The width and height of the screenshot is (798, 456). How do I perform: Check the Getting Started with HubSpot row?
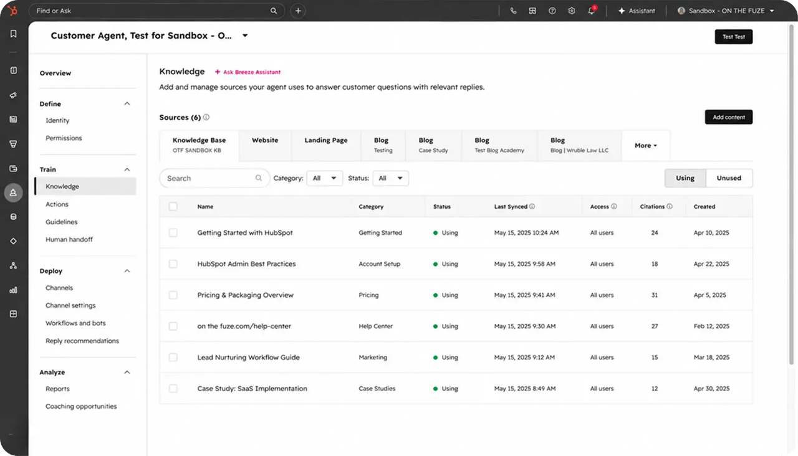pyautogui.click(x=173, y=232)
